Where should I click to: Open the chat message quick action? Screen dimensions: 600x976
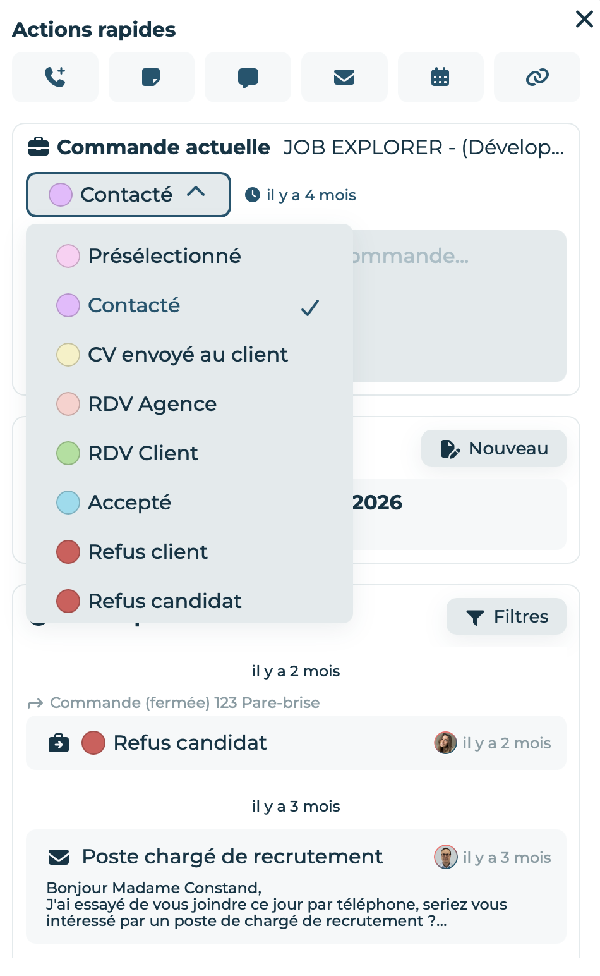(x=248, y=77)
